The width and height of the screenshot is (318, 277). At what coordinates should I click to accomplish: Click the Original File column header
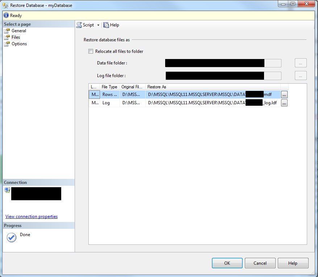click(133, 87)
